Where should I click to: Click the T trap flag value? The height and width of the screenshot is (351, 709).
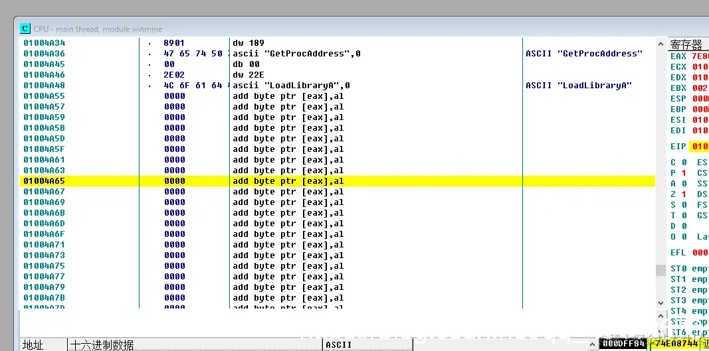pyautogui.click(x=684, y=216)
